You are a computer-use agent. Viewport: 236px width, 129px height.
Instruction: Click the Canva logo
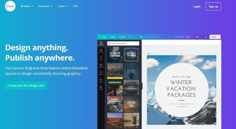click(10, 6)
